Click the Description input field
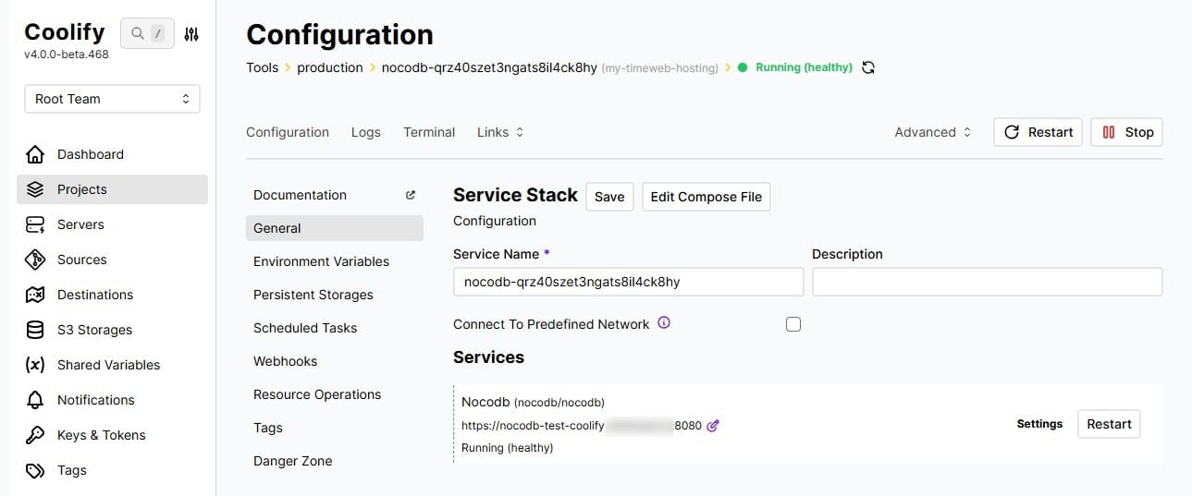1192x496 pixels. (987, 282)
